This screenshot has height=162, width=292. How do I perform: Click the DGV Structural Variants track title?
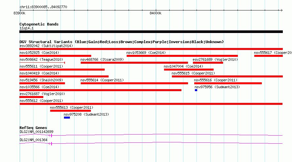(x=122, y=42)
